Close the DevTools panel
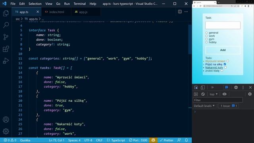 (250, 87)
